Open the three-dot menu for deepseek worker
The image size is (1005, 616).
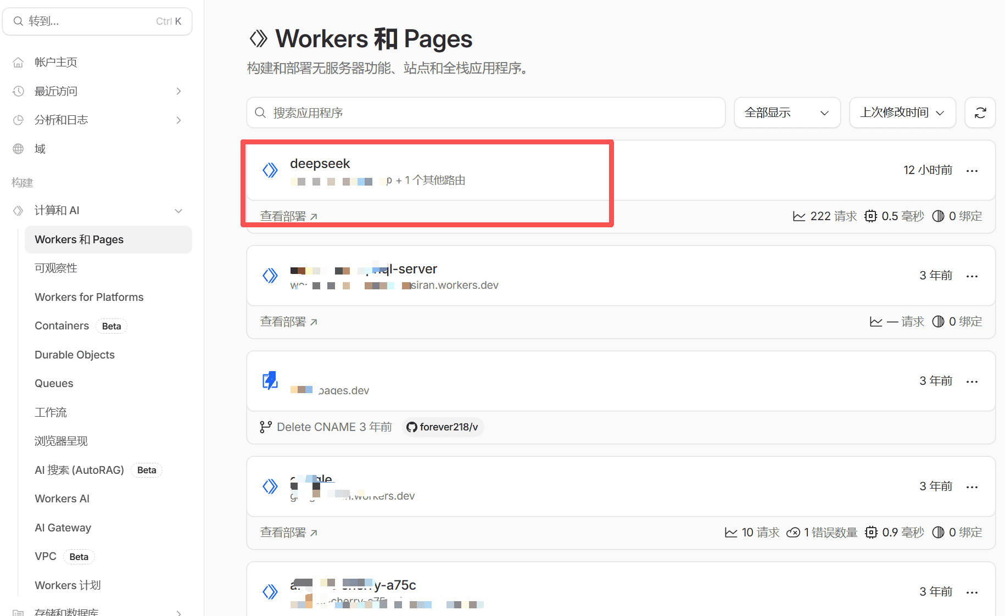click(x=972, y=171)
